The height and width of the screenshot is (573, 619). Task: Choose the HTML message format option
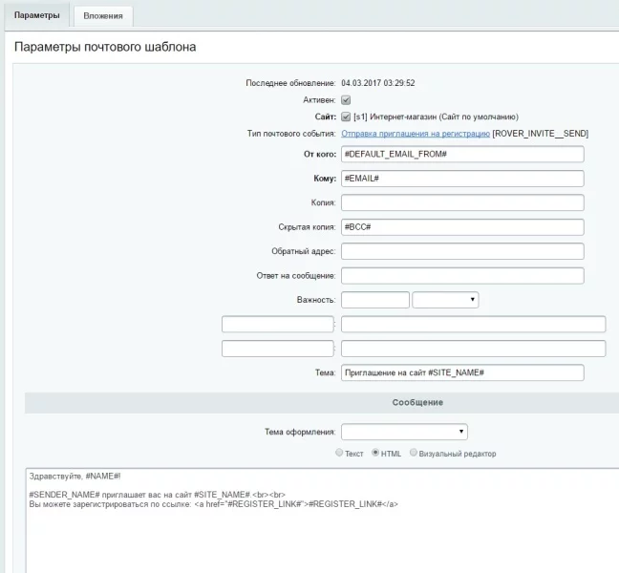click(375, 453)
